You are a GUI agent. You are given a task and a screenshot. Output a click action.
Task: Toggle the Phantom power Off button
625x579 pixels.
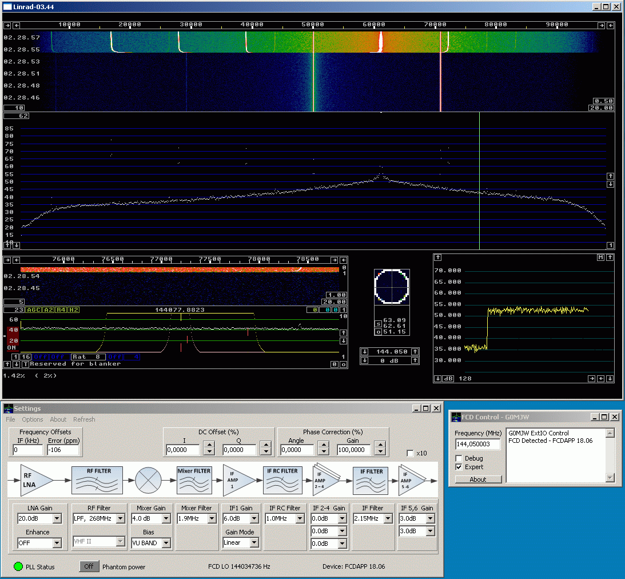89,566
